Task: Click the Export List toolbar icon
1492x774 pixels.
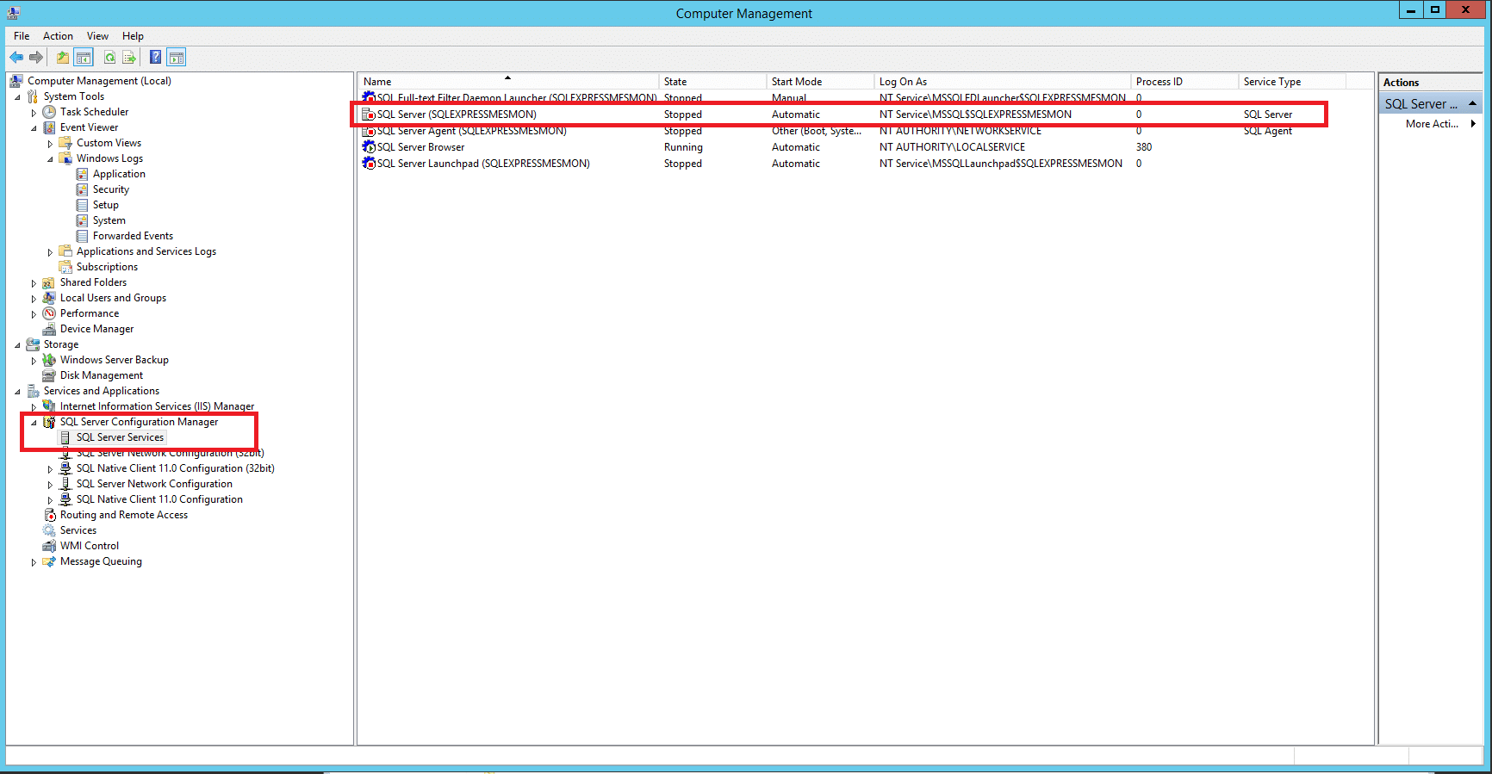Action: pyautogui.click(x=129, y=58)
